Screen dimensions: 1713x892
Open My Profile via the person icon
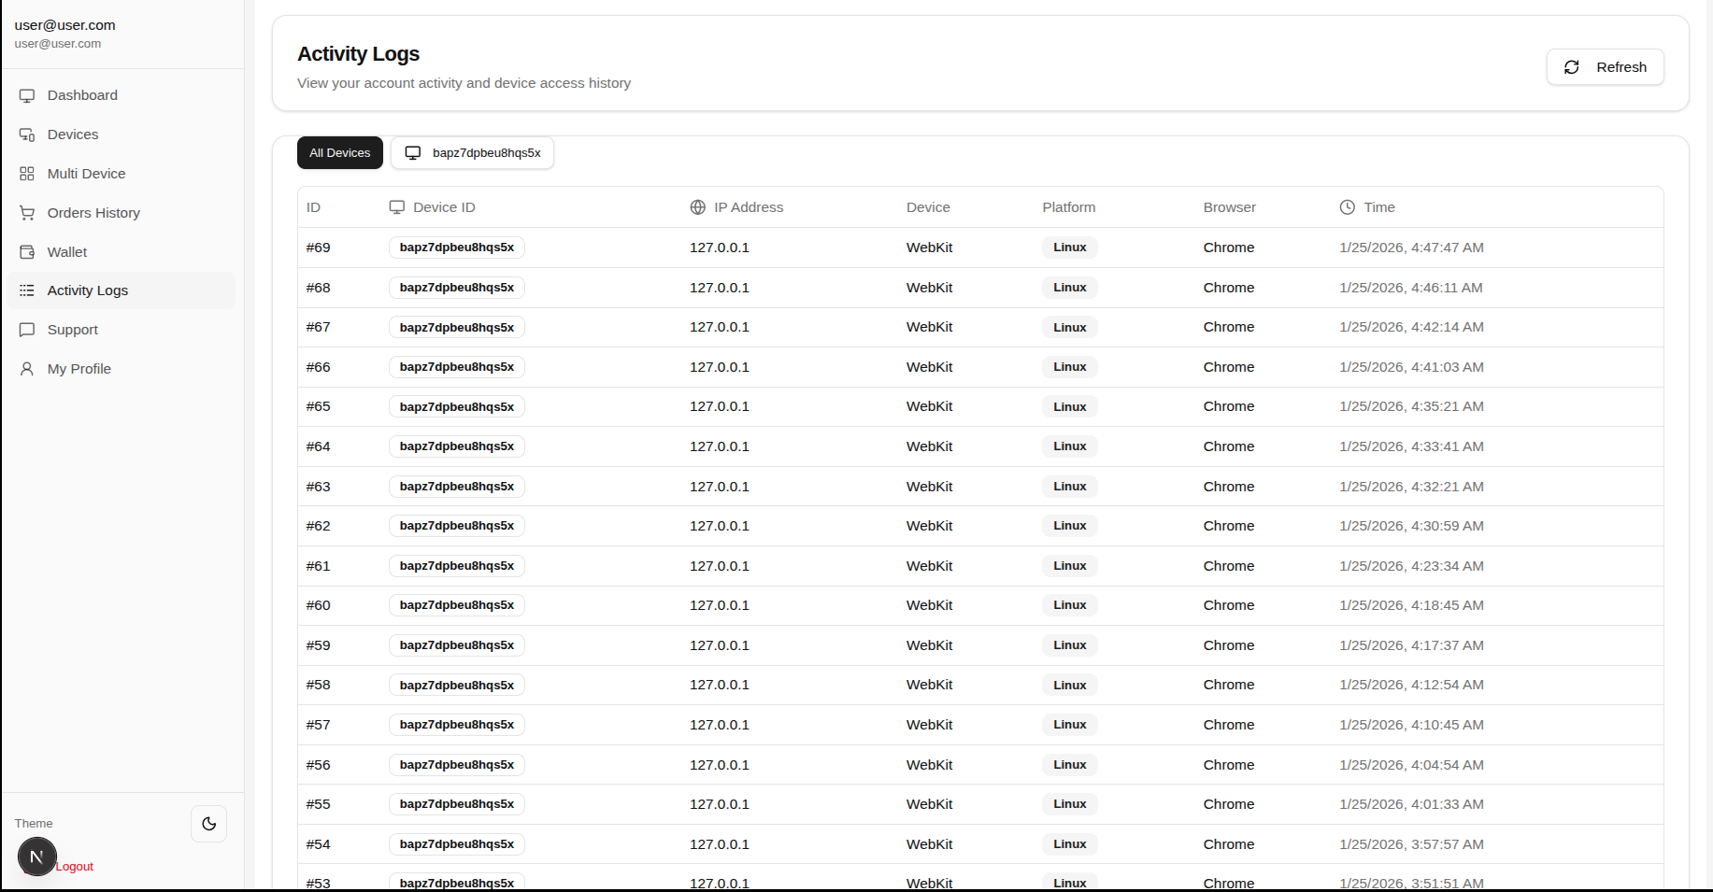click(26, 369)
